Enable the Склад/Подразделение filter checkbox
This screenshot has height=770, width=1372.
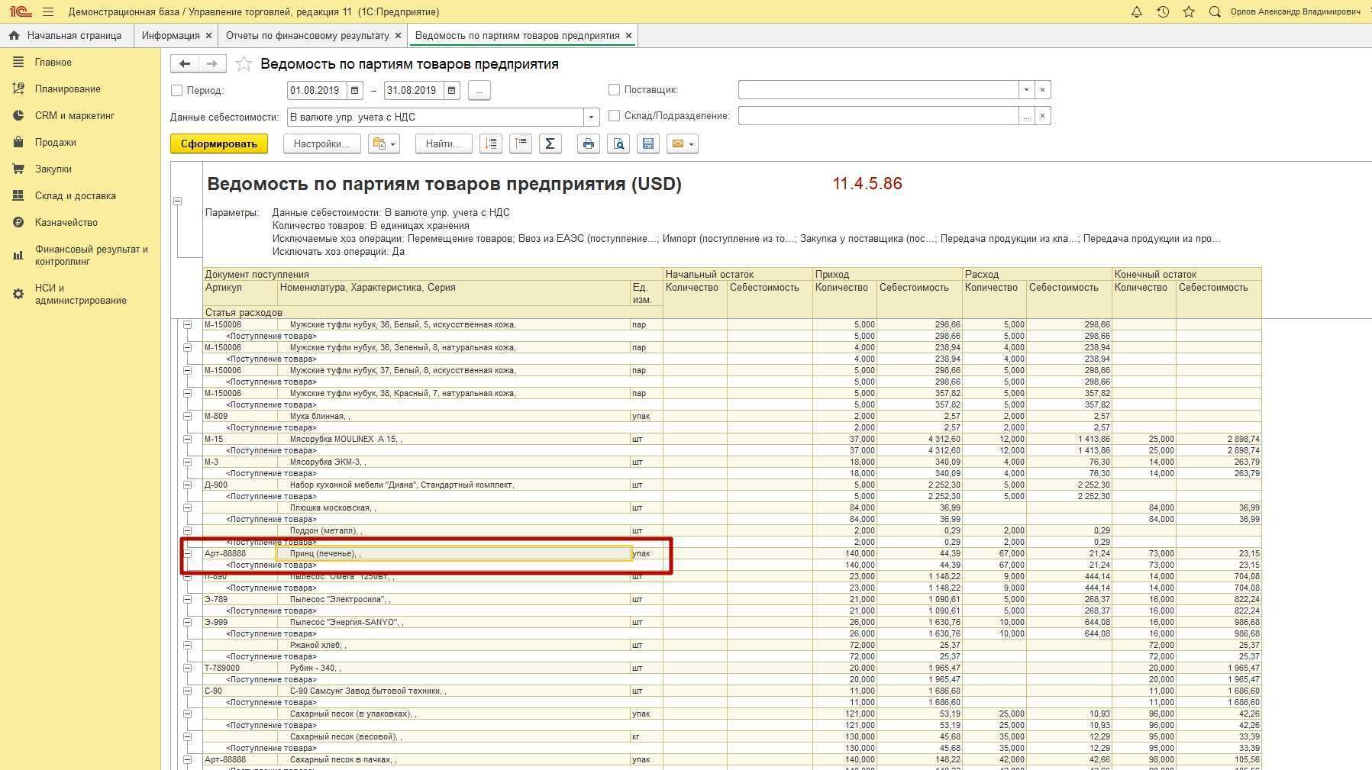point(614,116)
